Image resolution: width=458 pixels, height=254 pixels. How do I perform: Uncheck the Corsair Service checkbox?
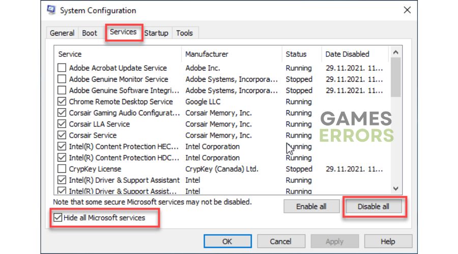62,135
